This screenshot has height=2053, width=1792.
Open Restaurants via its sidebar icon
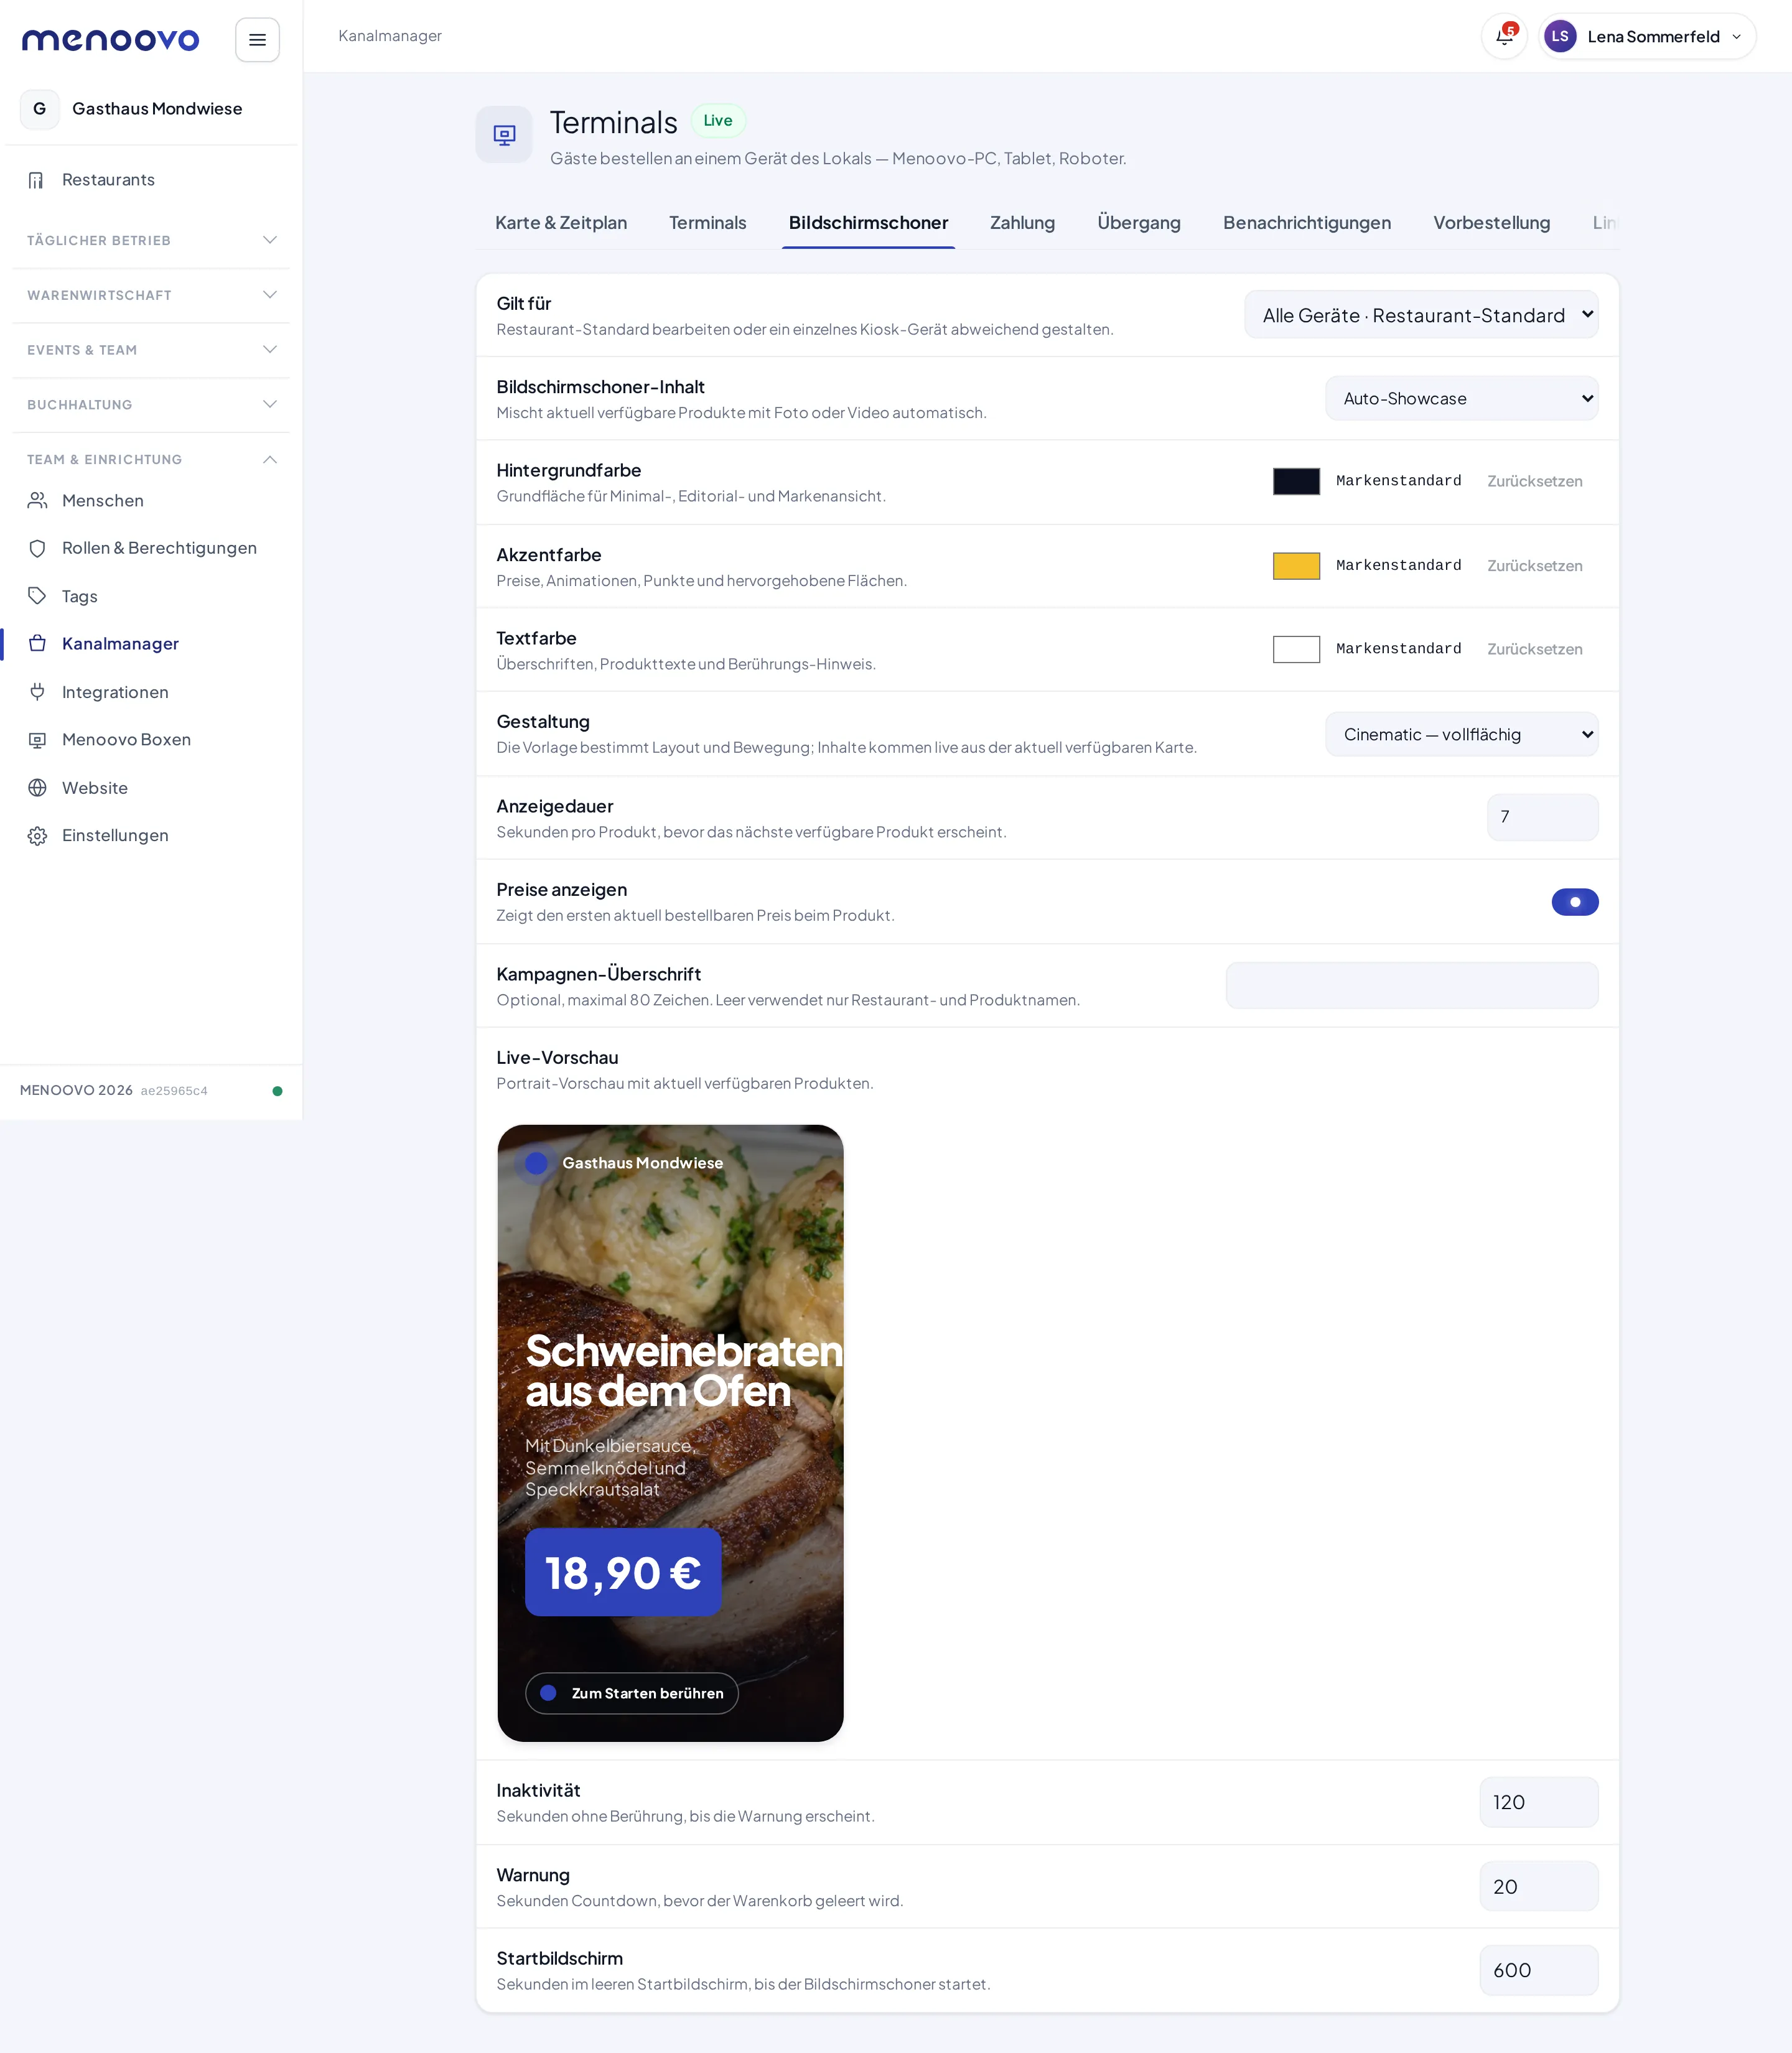point(37,180)
